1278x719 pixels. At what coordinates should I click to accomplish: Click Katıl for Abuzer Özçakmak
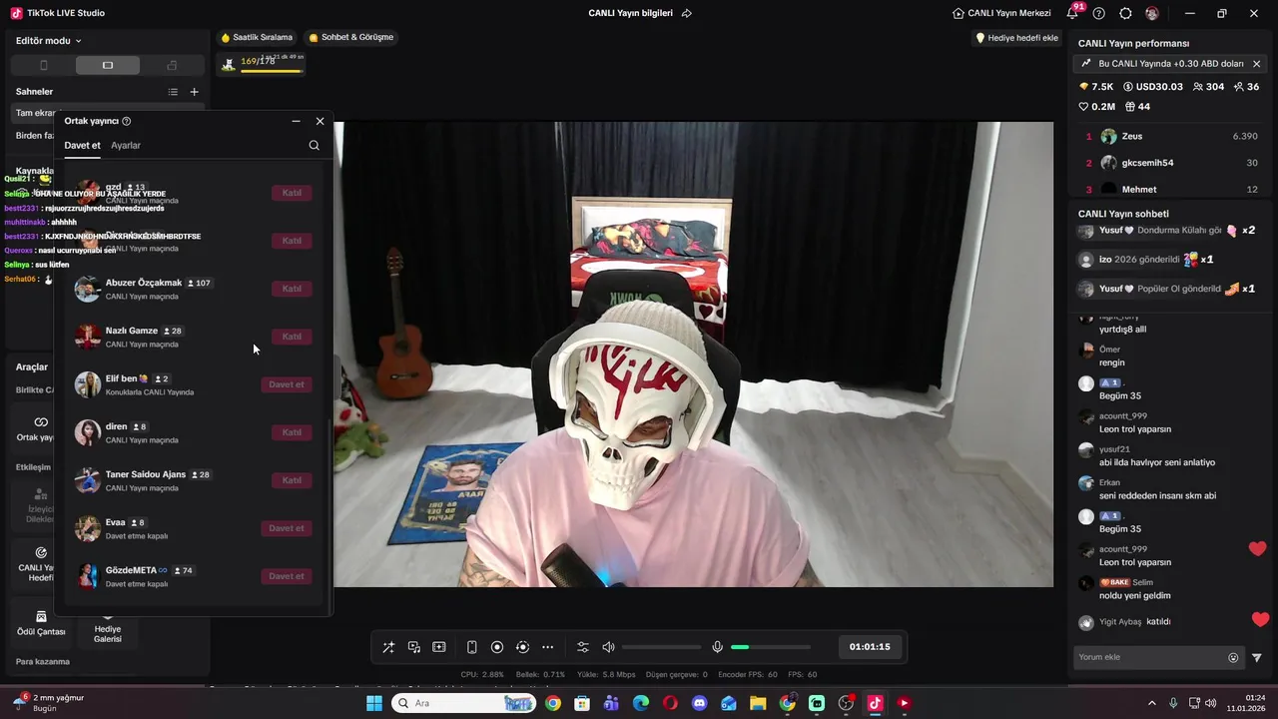[x=292, y=289]
